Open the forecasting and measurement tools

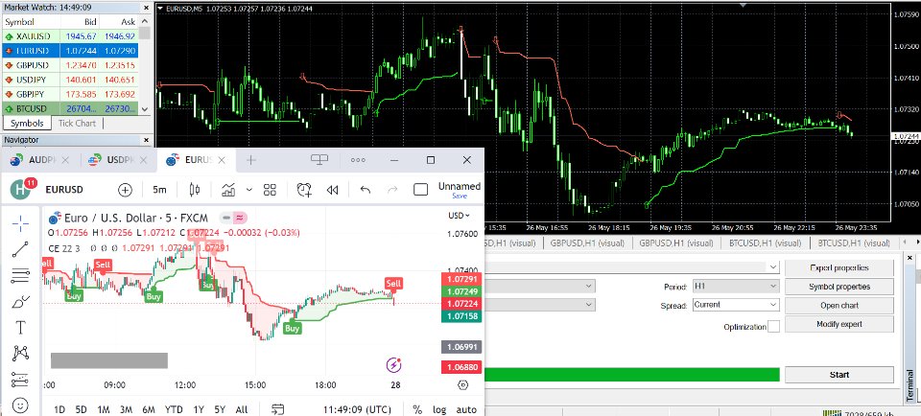click(20, 379)
